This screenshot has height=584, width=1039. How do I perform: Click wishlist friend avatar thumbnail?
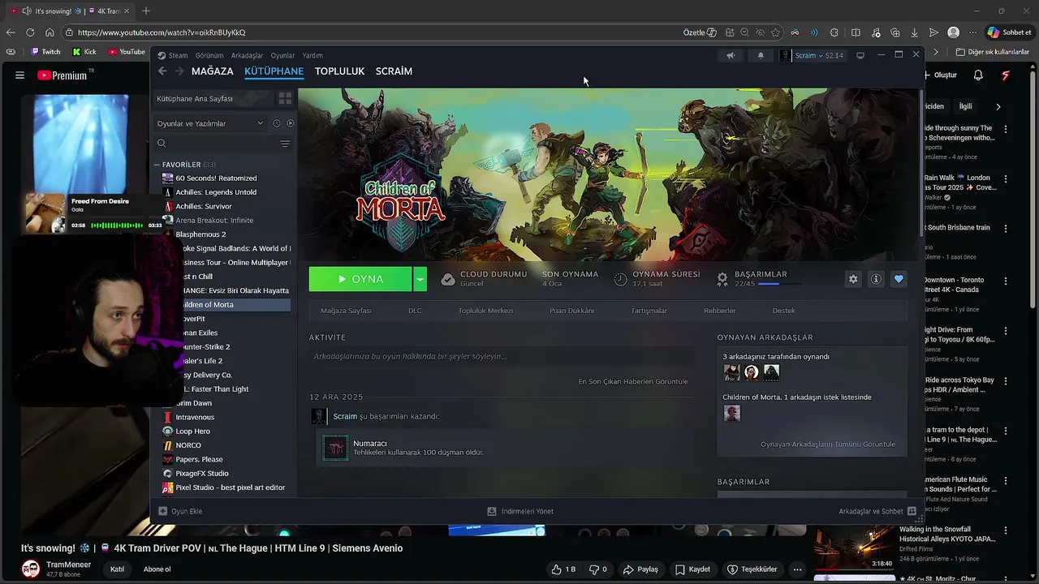pos(732,413)
